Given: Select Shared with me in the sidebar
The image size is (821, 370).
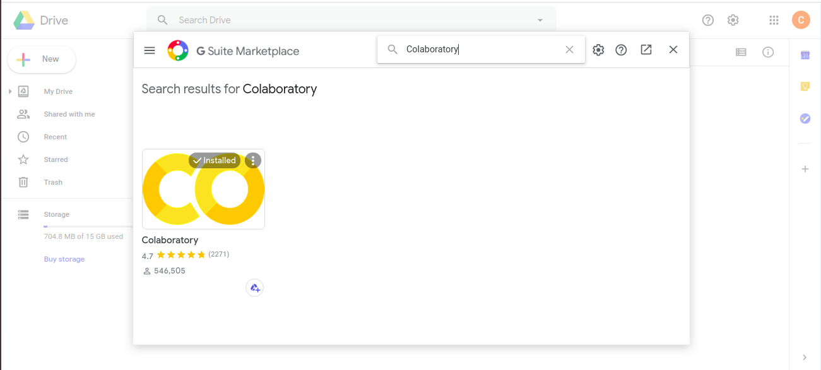Looking at the screenshot, I should coord(69,114).
